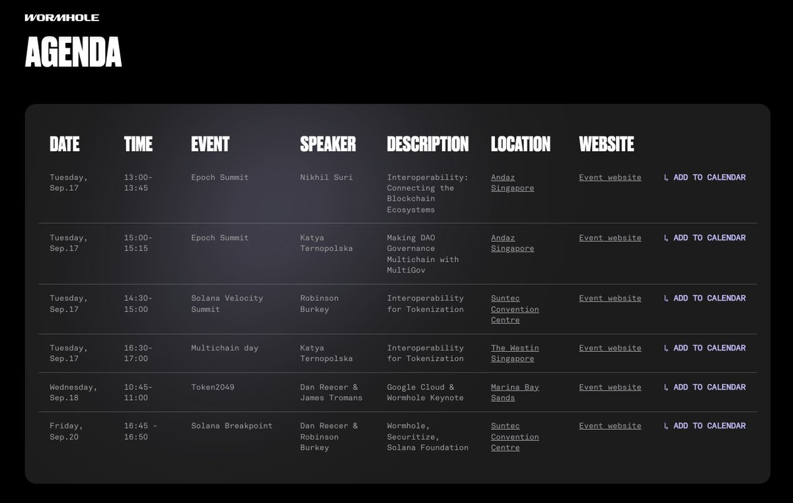Open Event website for Multichain day
This screenshot has width=793, height=503.
610,348
